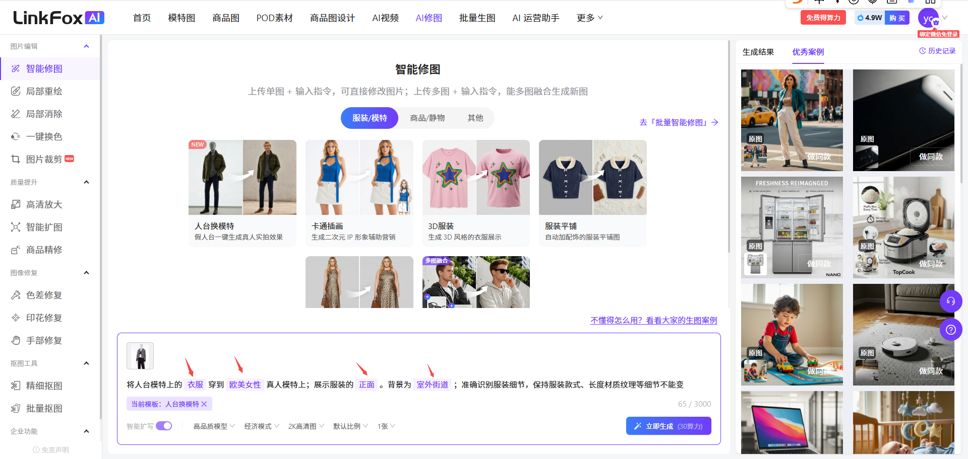Open the 经济模式 dropdown

coord(262,426)
